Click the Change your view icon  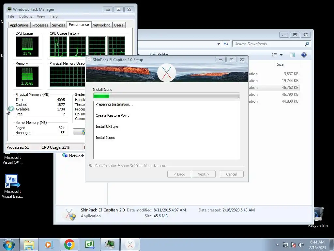click(274, 55)
